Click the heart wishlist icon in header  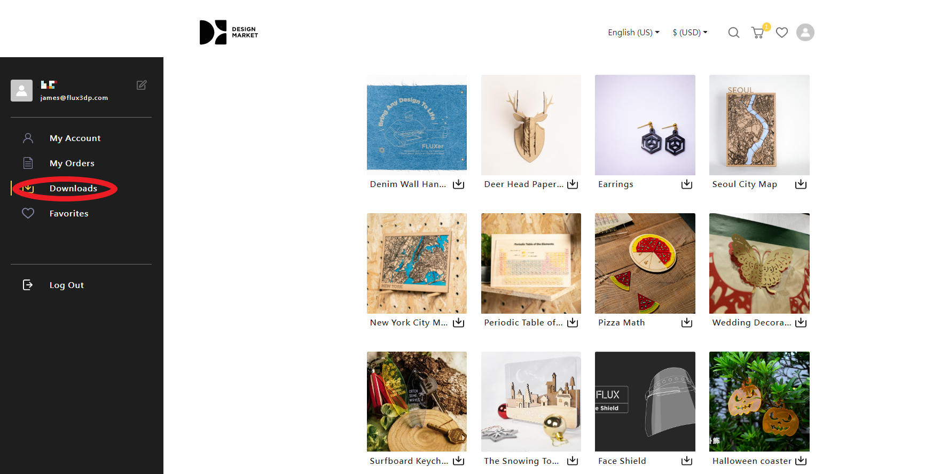pyautogui.click(x=782, y=33)
